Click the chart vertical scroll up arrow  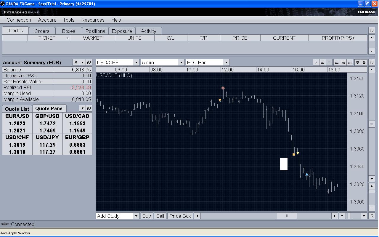tap(372, 70)
